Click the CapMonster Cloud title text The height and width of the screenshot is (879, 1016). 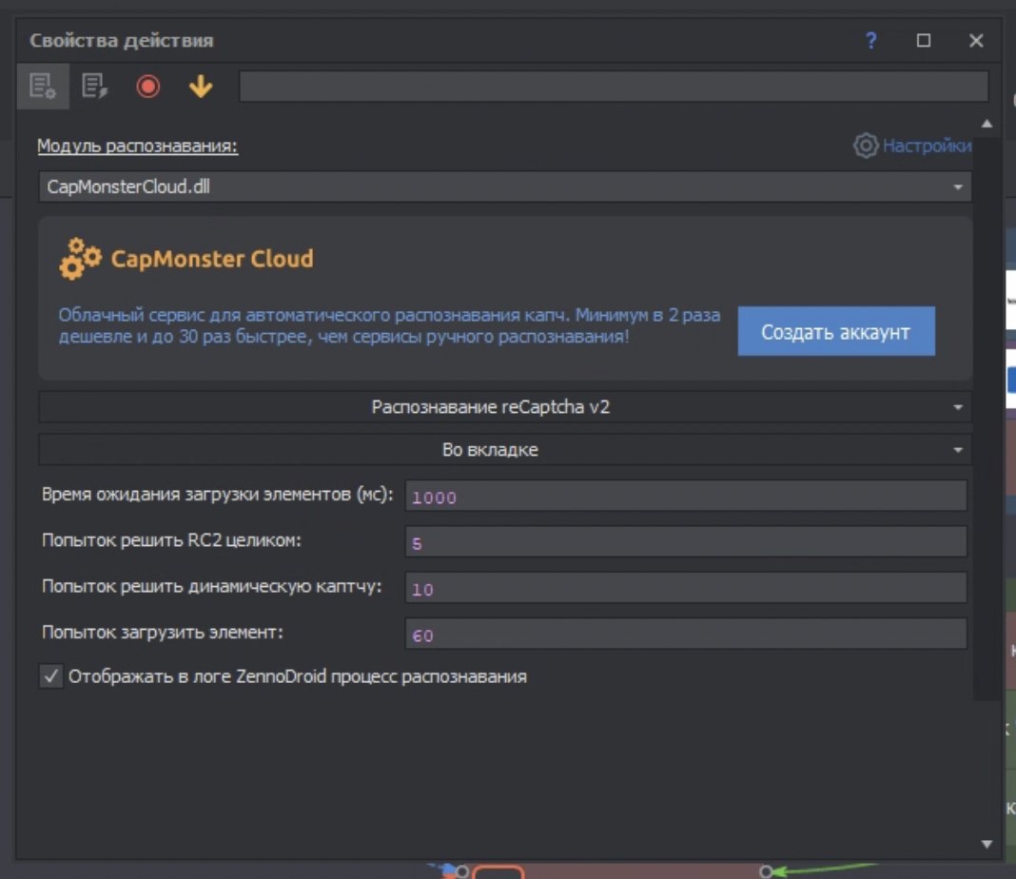point(212,259)
